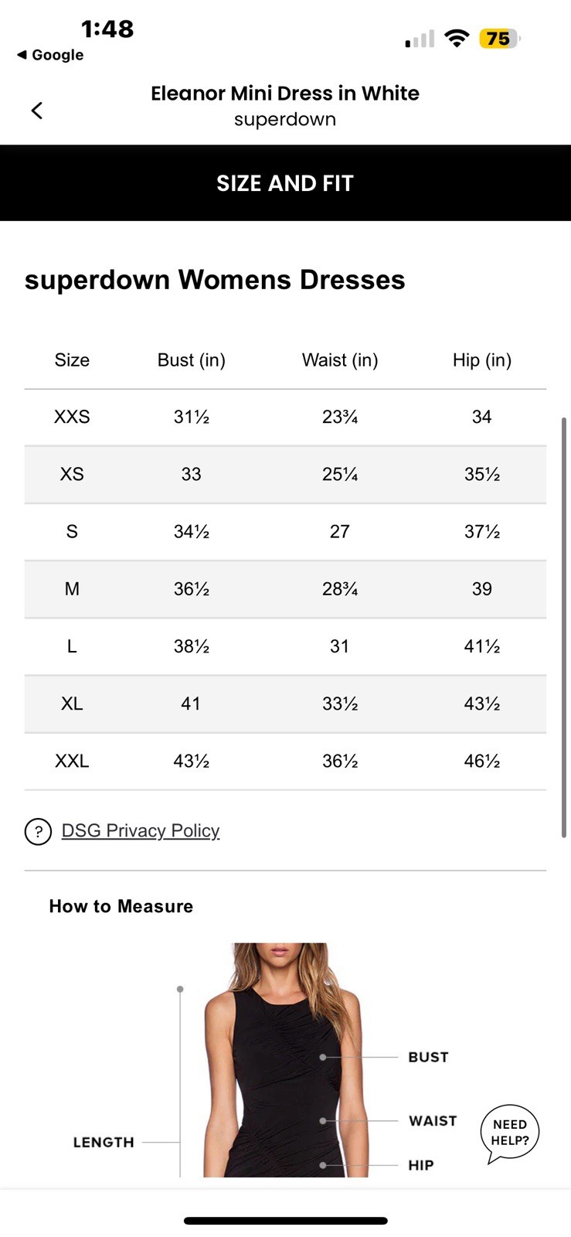Screen dimensions: 571x1237
Task: Tap the home indicator bar
Action: 285,1221
